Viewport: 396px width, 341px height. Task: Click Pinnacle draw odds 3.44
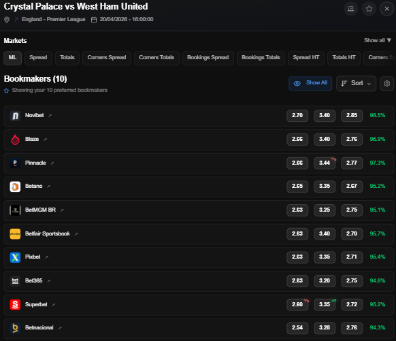(325, 163)
